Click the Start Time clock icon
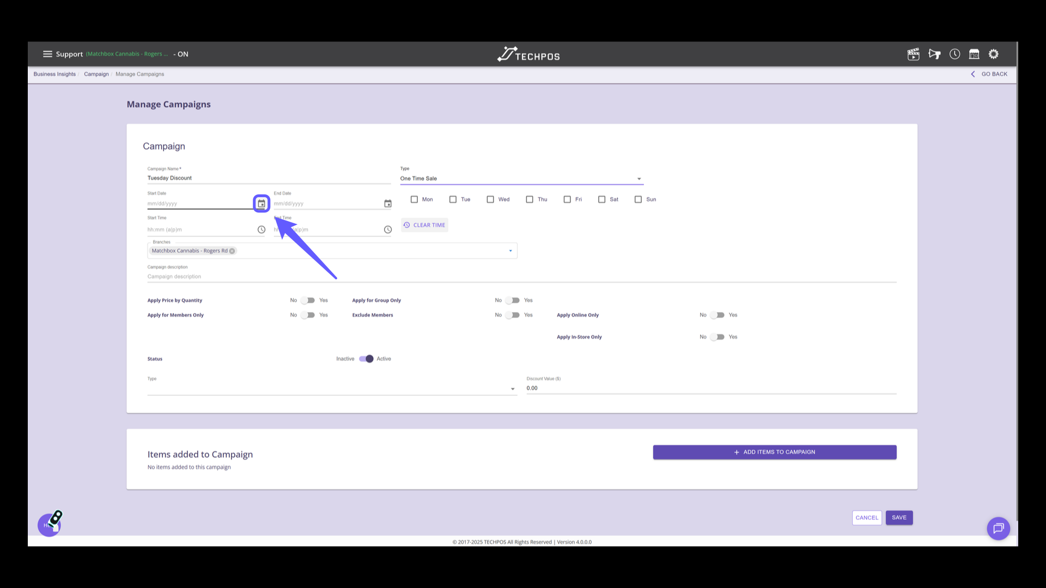The width and height of the screenshot is (1046, 588). [x=261, y=230]
